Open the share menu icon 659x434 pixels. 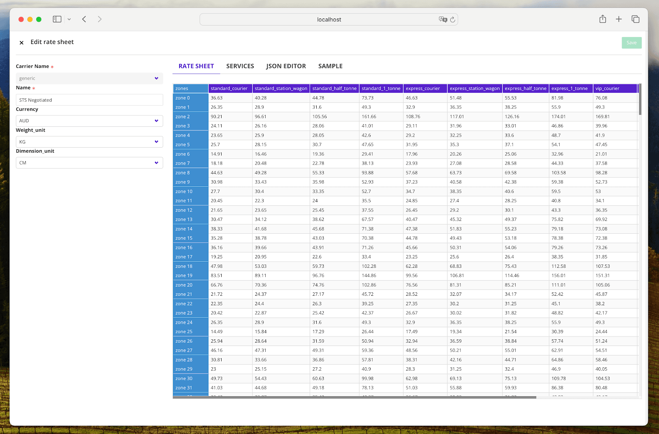(603, 19)
